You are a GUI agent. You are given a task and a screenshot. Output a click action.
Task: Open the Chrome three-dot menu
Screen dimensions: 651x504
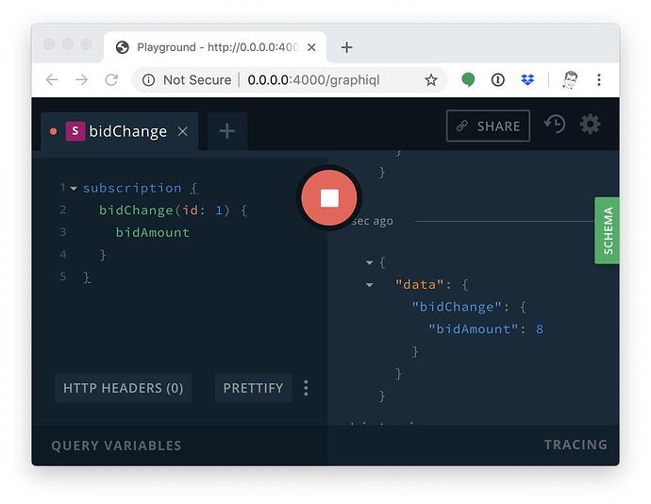pos(599,79)
